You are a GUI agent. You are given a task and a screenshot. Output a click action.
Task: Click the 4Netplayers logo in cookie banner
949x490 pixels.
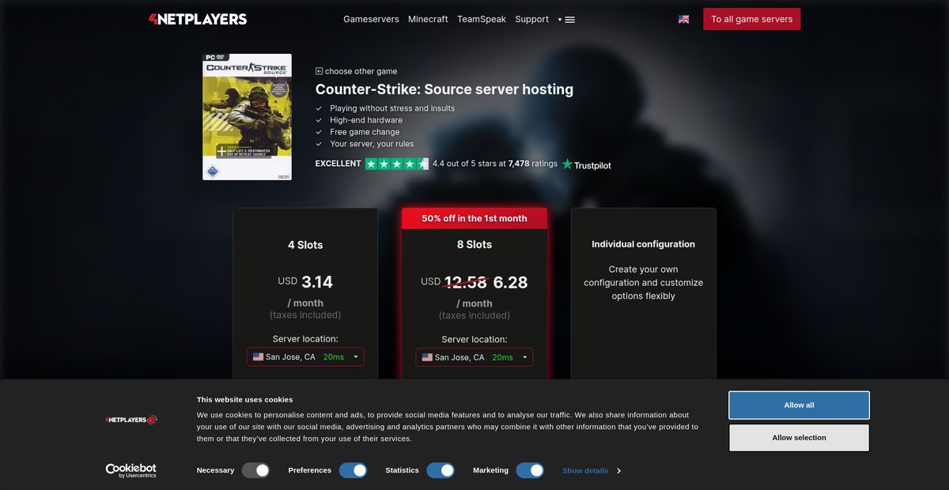coord(131,420)
